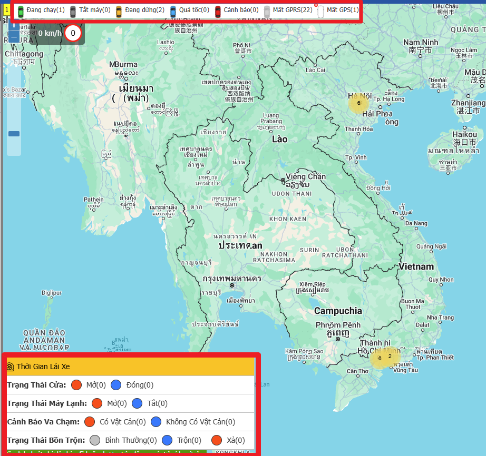Select the 'Tắt máy(0)' status label
The image size is (486, 456).
tap(94, 10)
